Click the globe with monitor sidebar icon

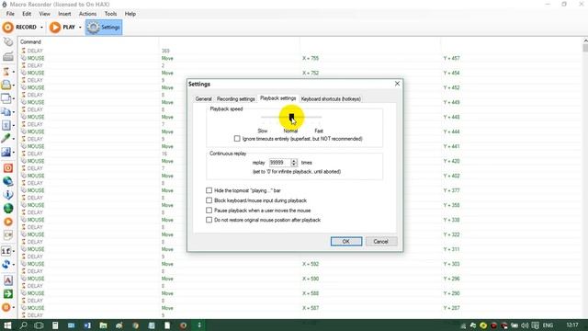tap(8, 182)
